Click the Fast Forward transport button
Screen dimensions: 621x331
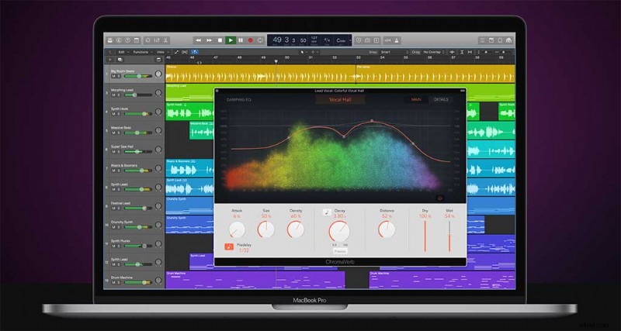[x=210, y=40]
